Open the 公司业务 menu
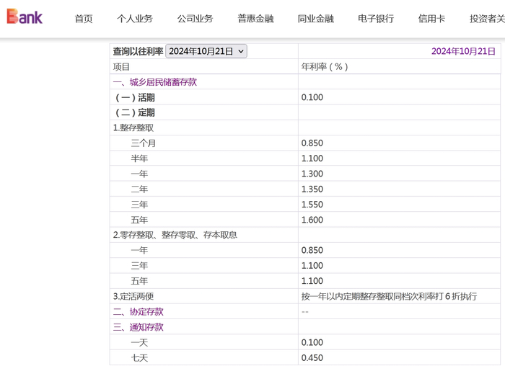The width and height of the screenshot is (505, 366). click(x=196, y=19)
